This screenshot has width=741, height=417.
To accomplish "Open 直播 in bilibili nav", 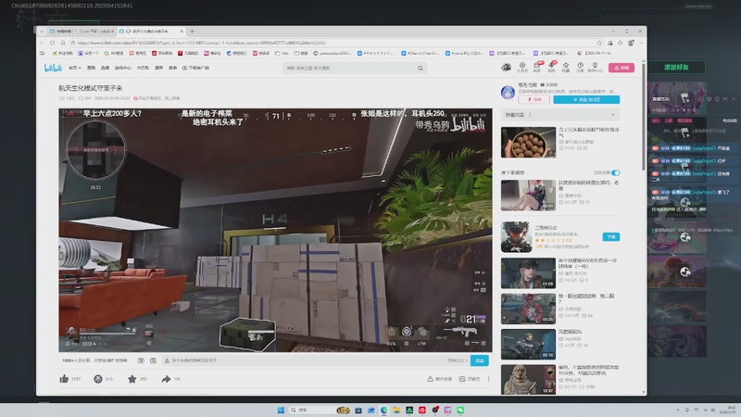I will point(105,68).
